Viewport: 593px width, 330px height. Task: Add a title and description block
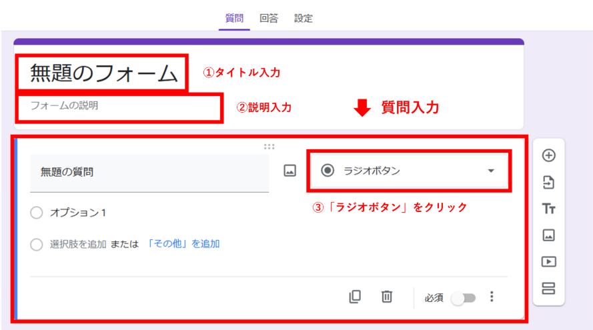[548, 209]
